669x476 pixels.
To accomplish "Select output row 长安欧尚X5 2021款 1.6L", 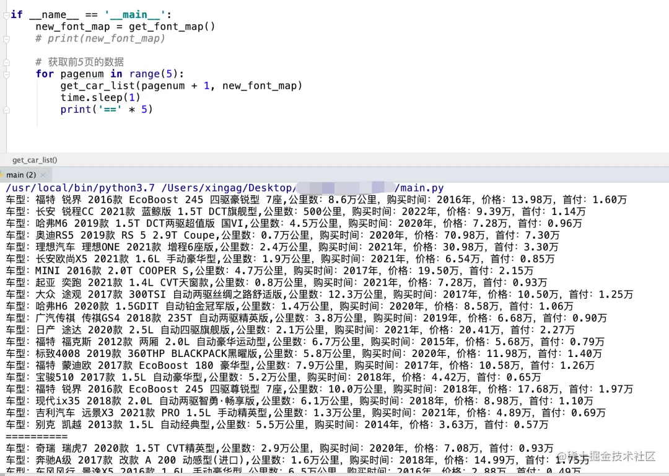I will coord(280,259).
